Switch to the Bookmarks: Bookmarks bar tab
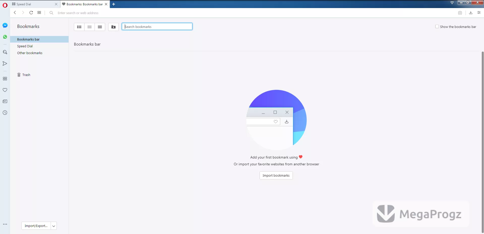The image size is (484, 234). pos(85,4)
